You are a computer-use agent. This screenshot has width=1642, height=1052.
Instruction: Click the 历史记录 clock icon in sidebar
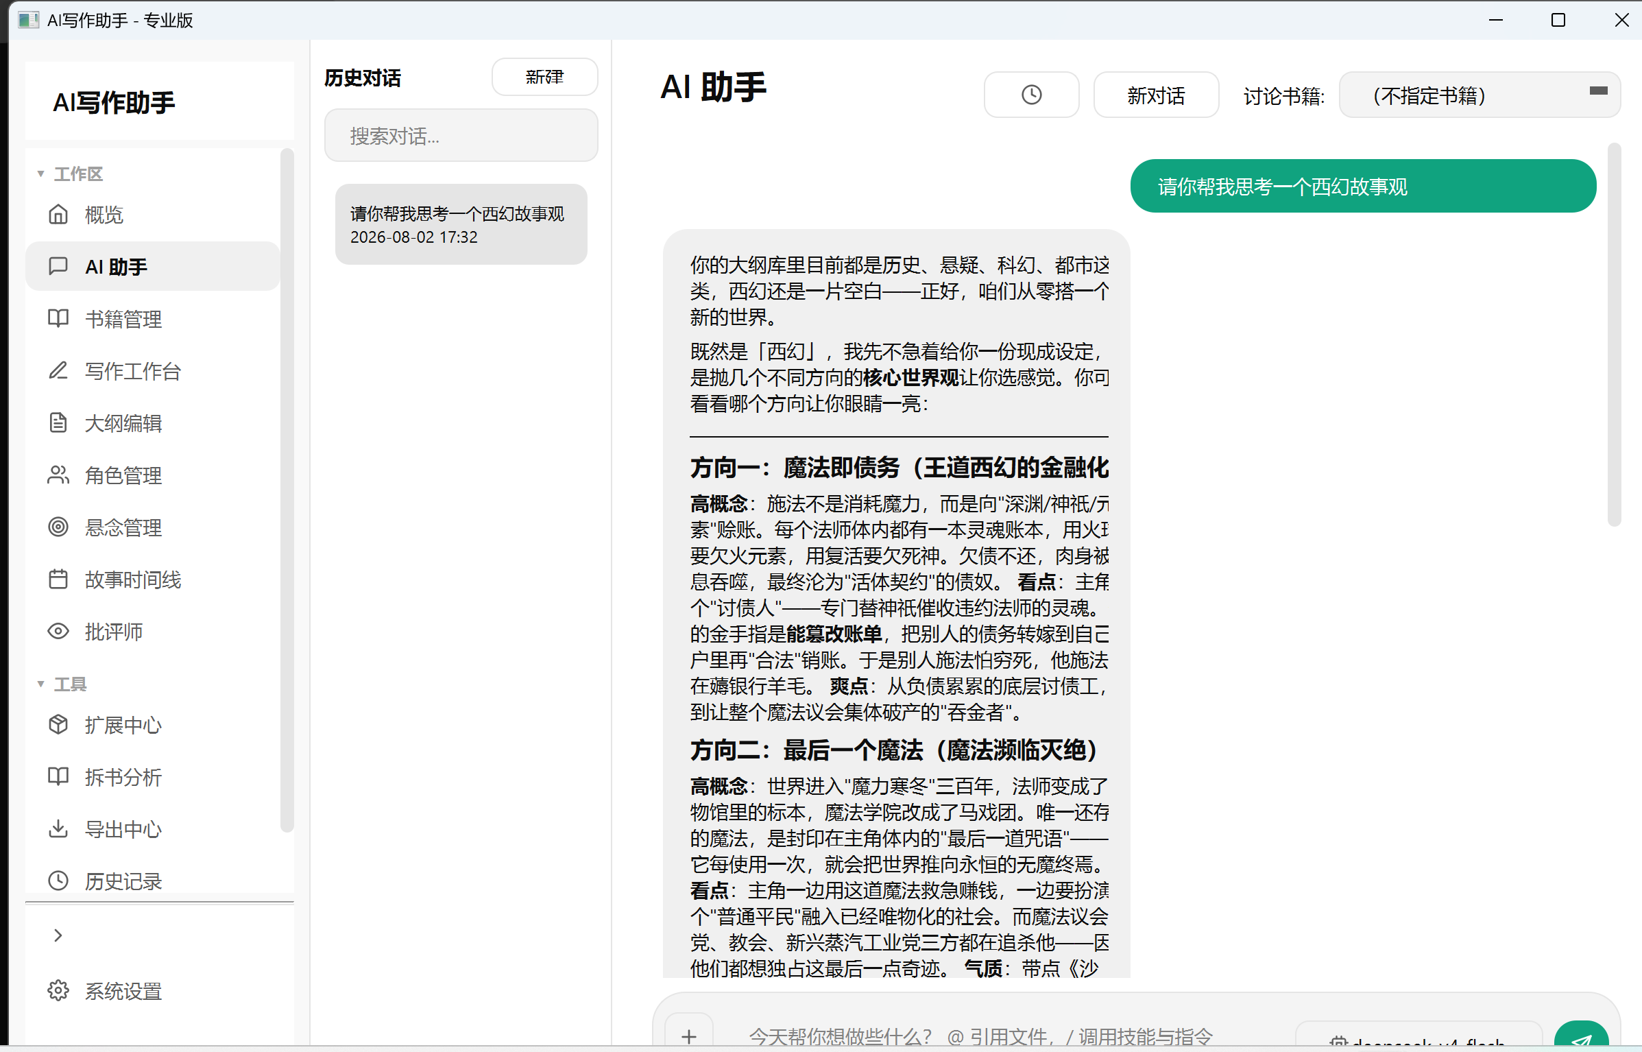pyautogui.click(x=58, y=881)
